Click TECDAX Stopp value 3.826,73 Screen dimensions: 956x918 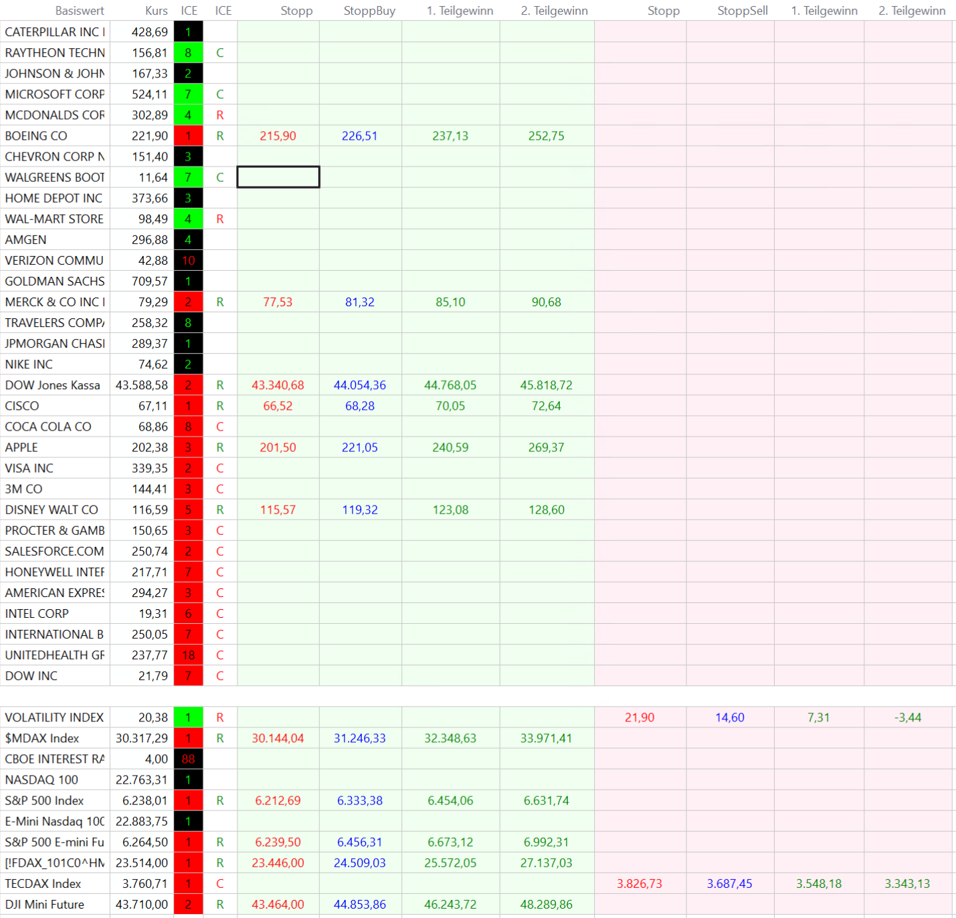[x=639, y=883]
